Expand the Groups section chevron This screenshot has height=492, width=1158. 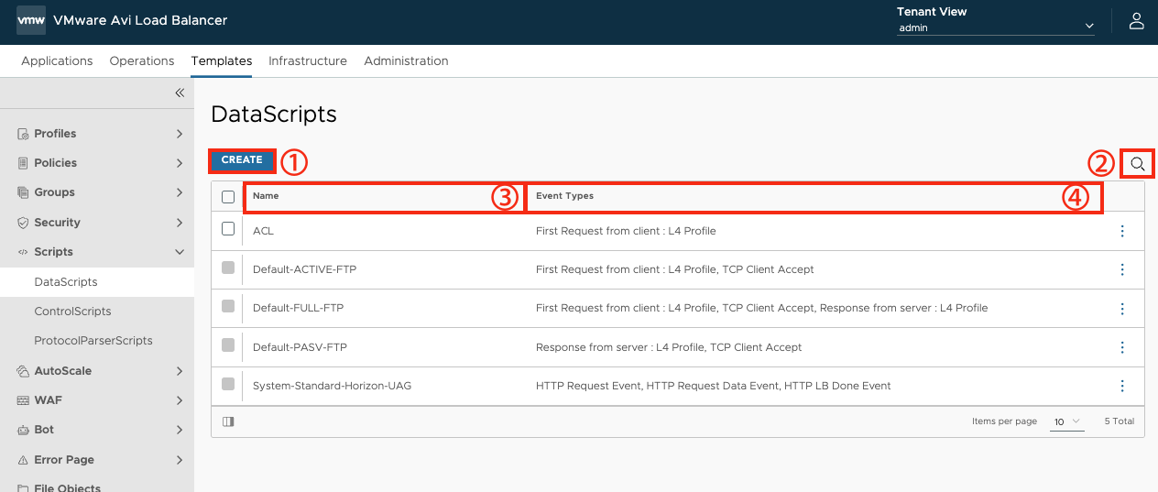(x=180, y=192)
